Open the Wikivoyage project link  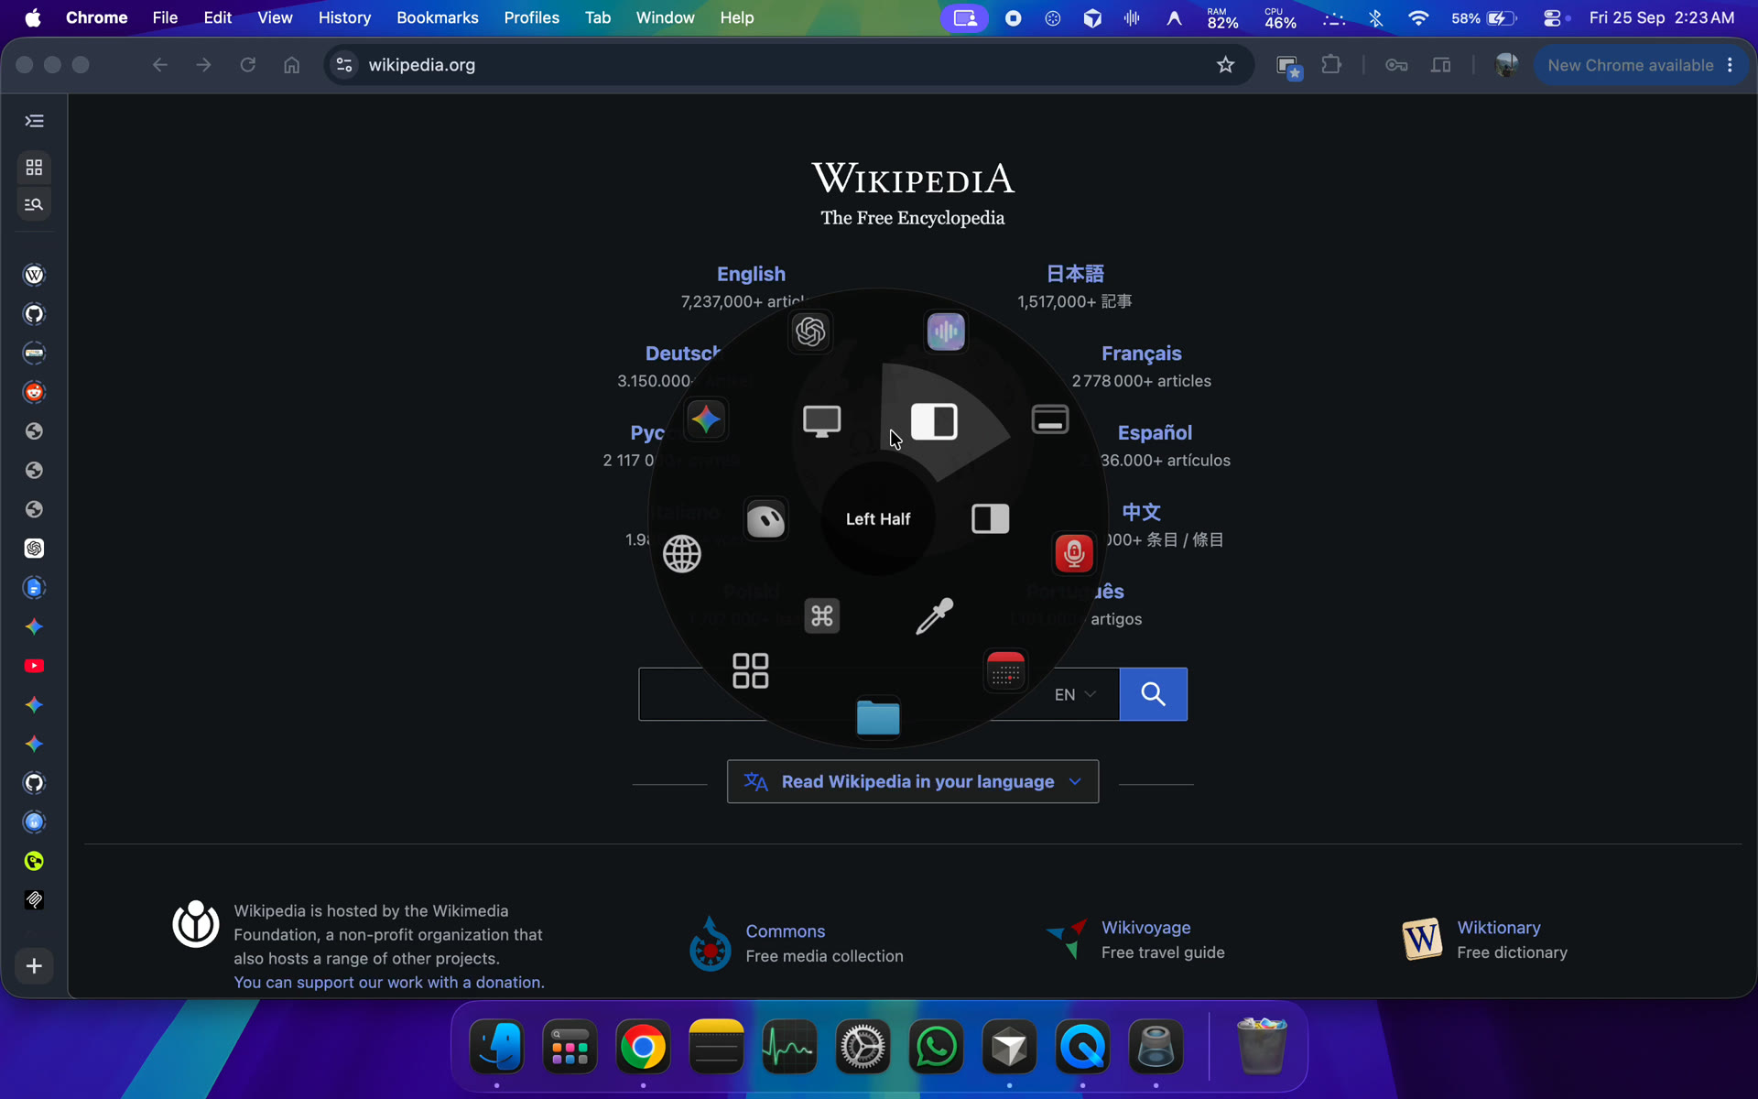[x=1145, y=928]
